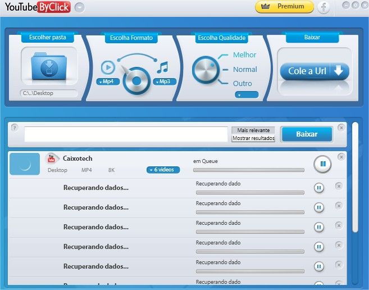Click the Caixotech title text
Image resolution: width=369 pixels, height=290 pixels.
[x=78, y=158]
